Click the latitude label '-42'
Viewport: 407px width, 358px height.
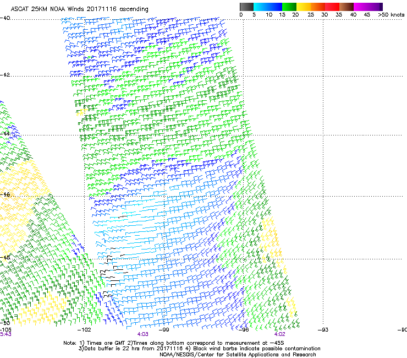pos(5,74)
